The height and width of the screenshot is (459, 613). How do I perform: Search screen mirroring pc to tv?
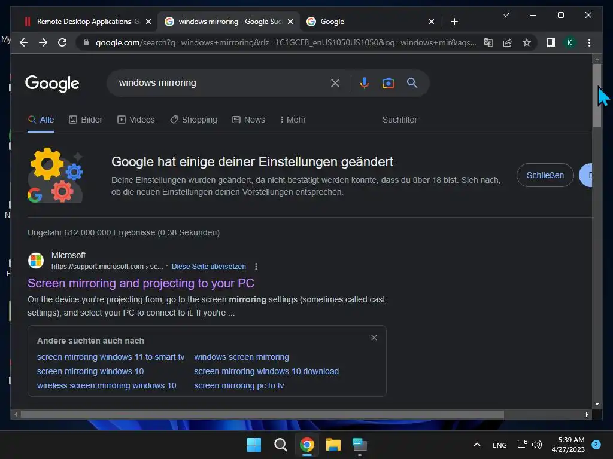(x=239, y=385)
